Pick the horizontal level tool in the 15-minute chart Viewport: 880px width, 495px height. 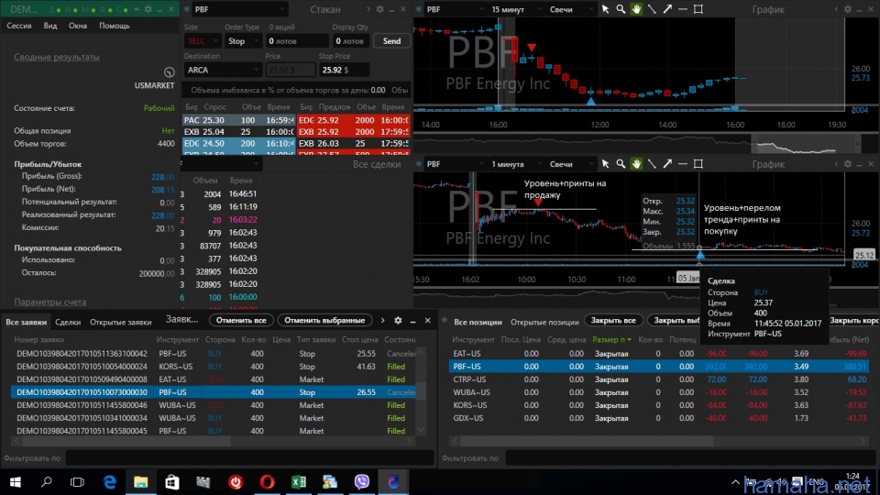(x=682, y=9)
